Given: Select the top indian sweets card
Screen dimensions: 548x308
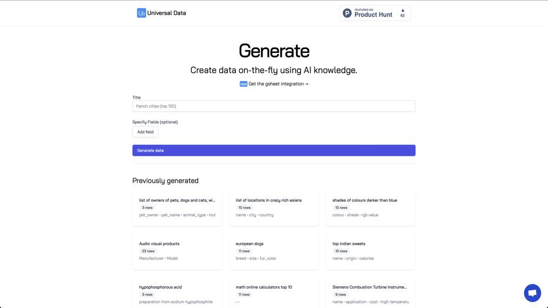Looking at the screenshot, I should (370, 251).
